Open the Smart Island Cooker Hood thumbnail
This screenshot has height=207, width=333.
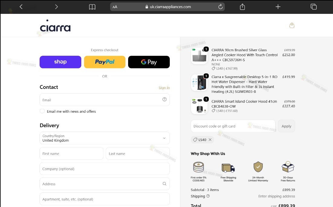pyautogui.click(x=199, y=106)
